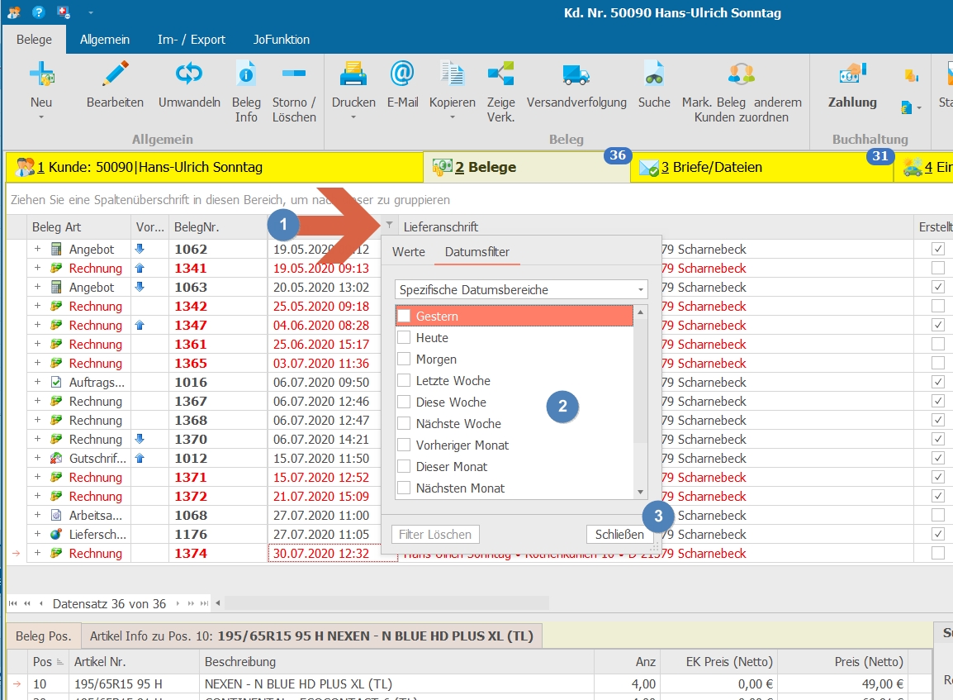The height and width of the screenshot is (700, 953).
Task: Open Beleg Info
Action: [x=246, y=91]
